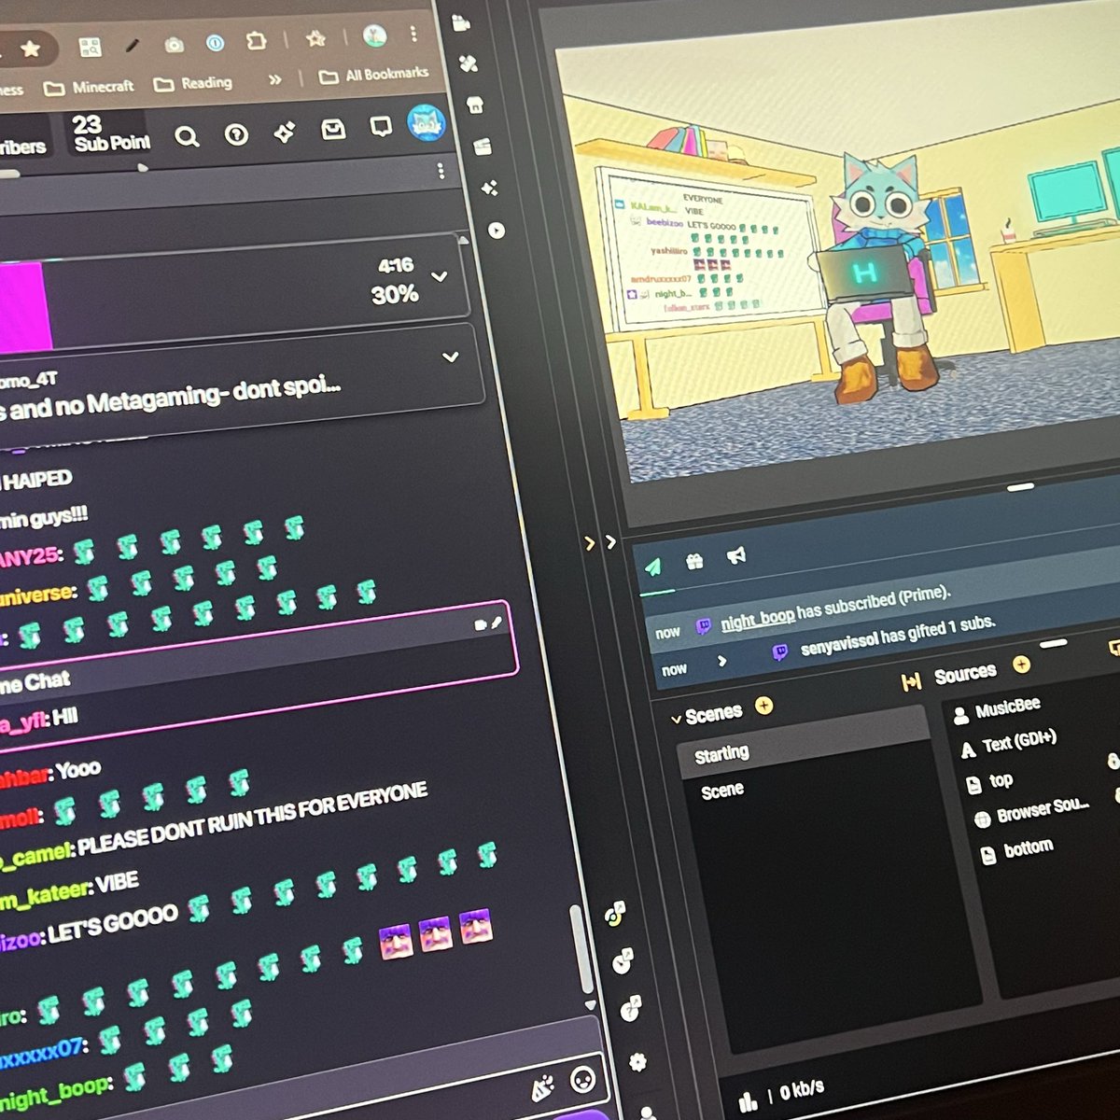Open the Chrome profile avatar
The image size is (1120, 1120).
click(x=375, y=36)
